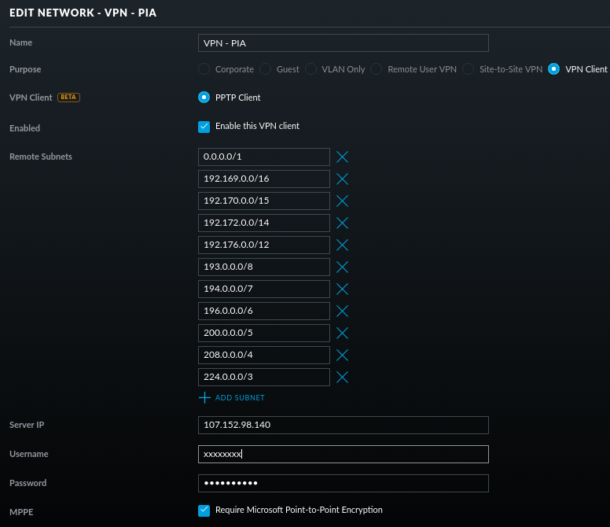
Task: Uncheck Require Microsoft Point-to-Point Encryption
Action: click(x=204, y=510)
